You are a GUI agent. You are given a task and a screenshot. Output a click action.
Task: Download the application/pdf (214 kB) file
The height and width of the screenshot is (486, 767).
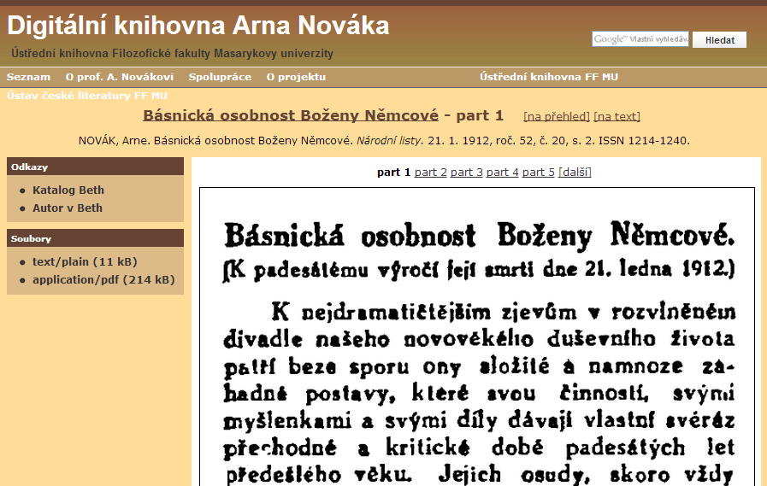click(103, 279)
